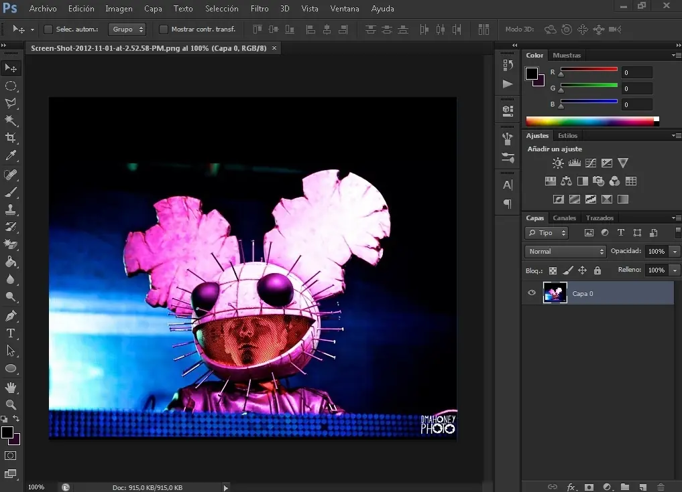Open the Capas panel options menu
The width and height of the screenshot is (682, 492).
point(677,218)
